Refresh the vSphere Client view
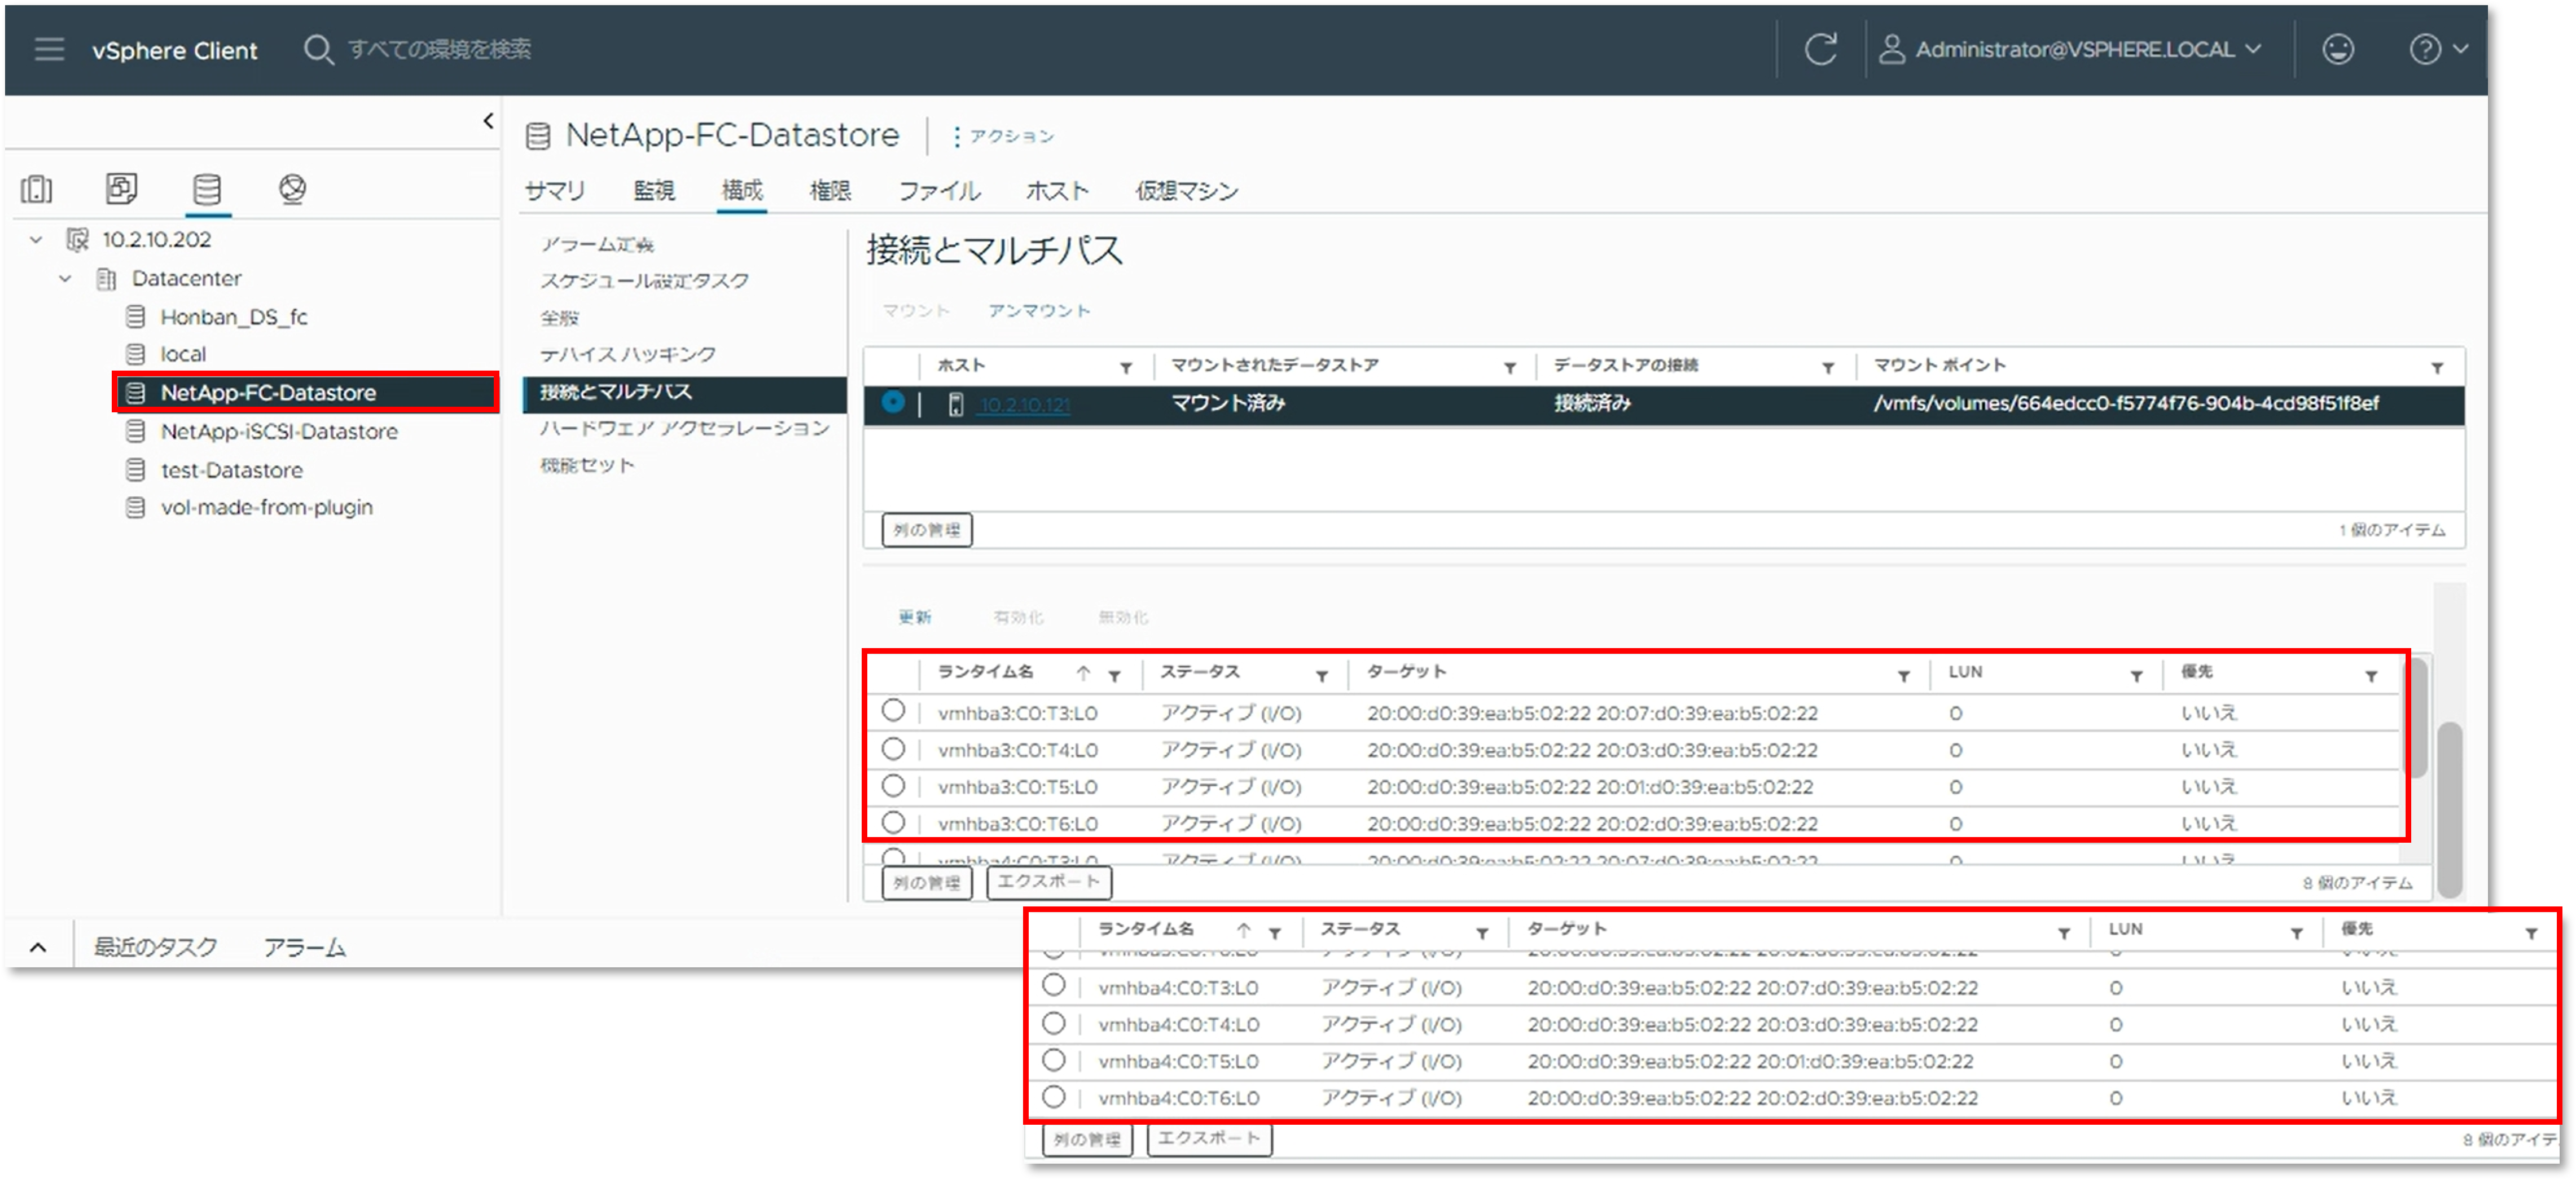Viewport: 2576px width, 1180px height. 1820,49
